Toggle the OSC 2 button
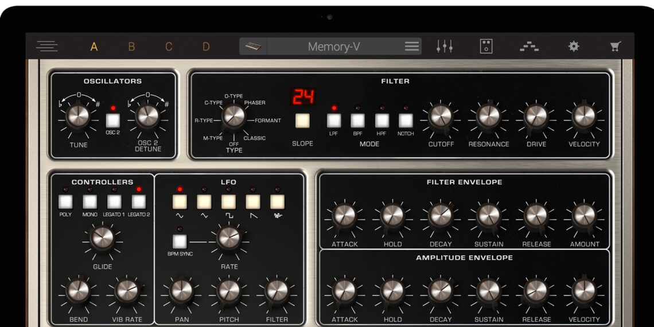654x327 pixels. click(112, 120)
